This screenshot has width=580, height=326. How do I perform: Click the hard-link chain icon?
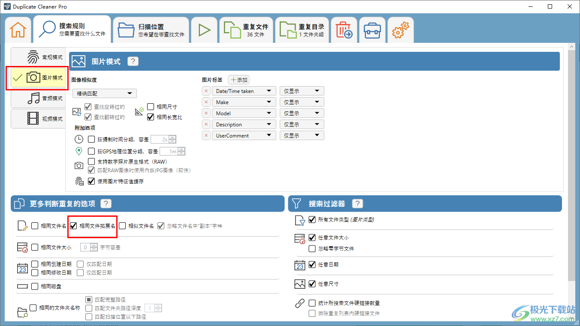[300, 304]
